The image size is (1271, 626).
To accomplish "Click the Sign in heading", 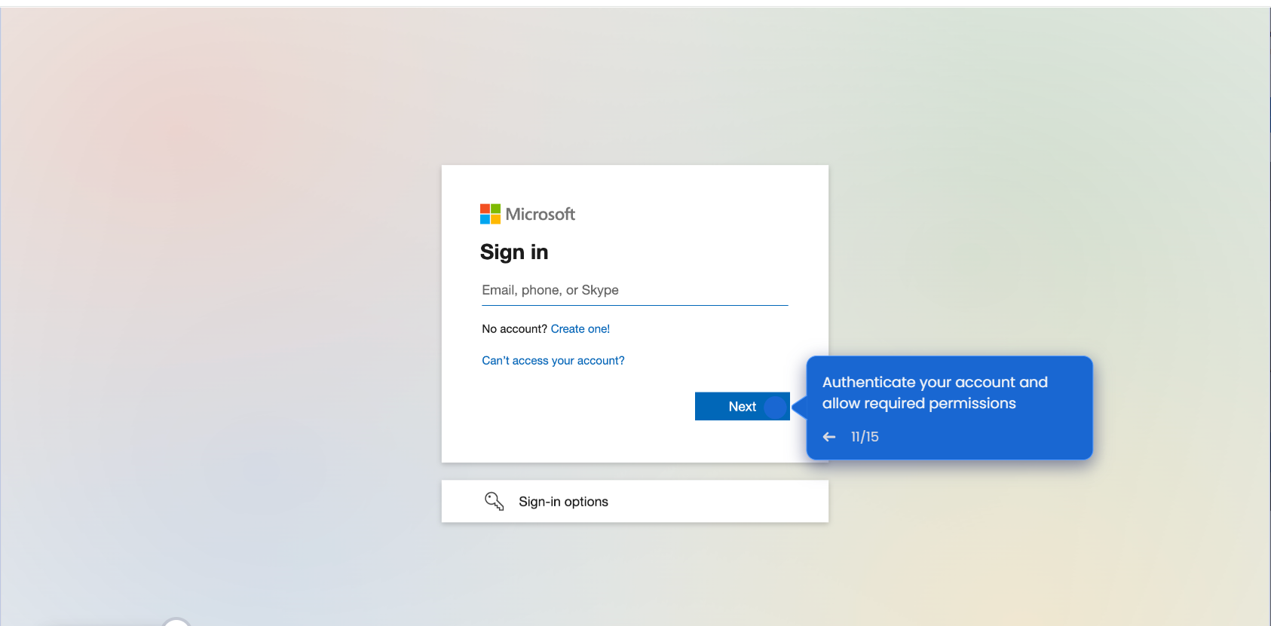I will [x=514, y=252].
